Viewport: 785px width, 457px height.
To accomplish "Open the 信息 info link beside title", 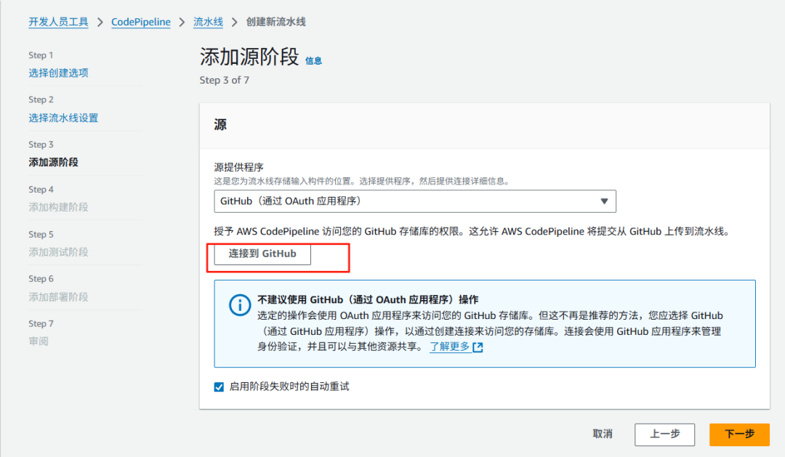I will [x=313, y=61].
